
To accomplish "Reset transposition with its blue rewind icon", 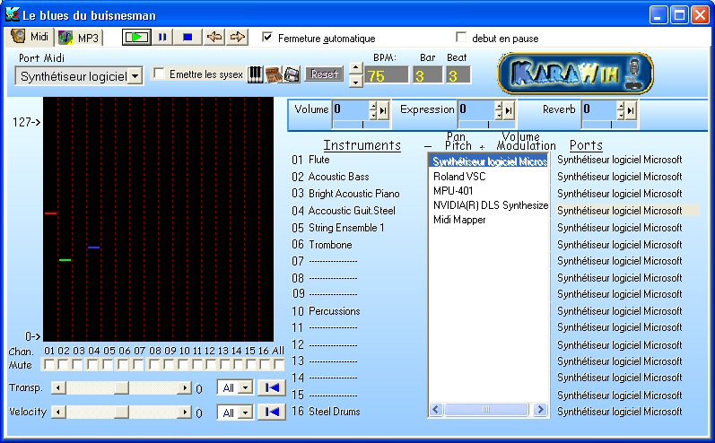I will (x=272, y=388).
